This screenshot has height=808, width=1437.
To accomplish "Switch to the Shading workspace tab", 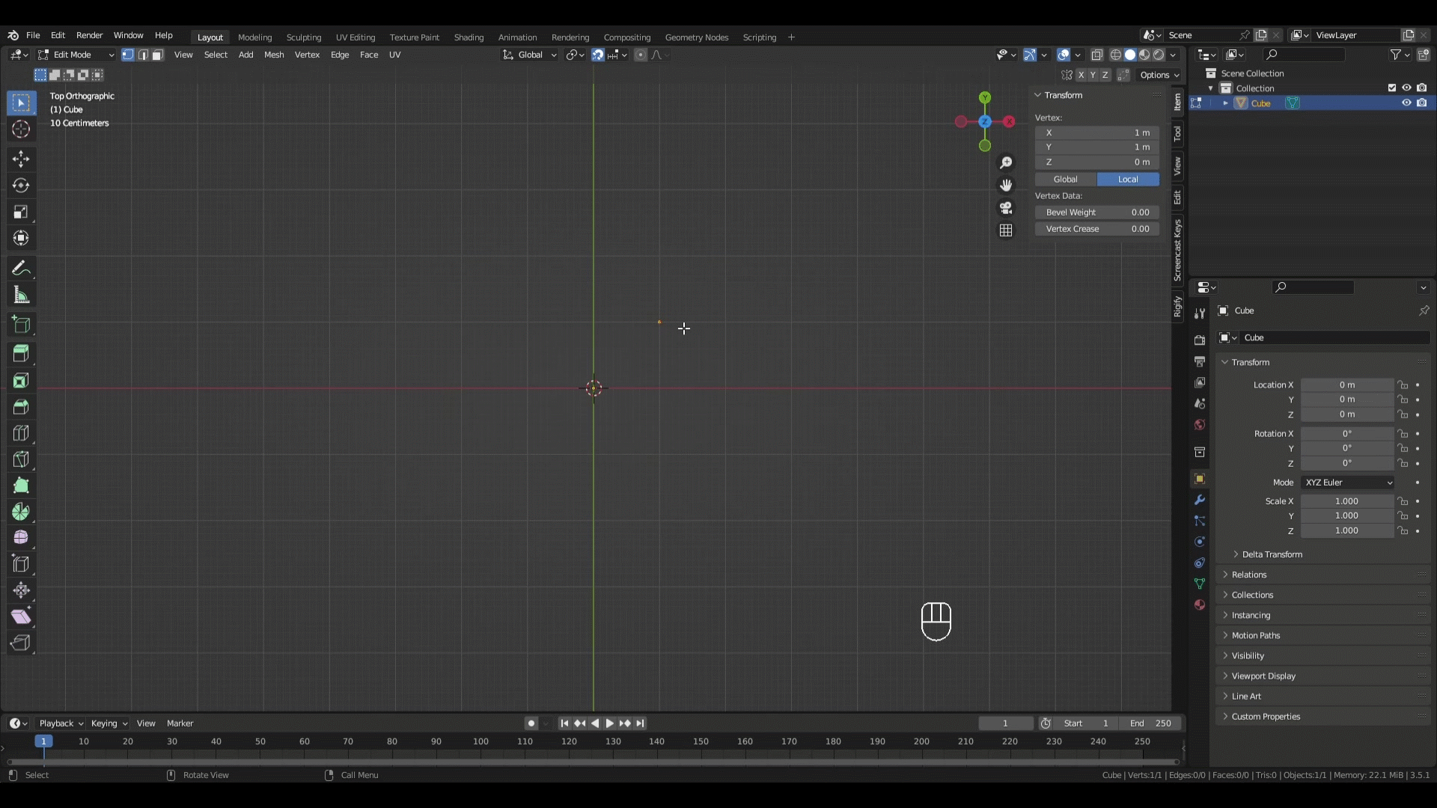I will point(469,37).
